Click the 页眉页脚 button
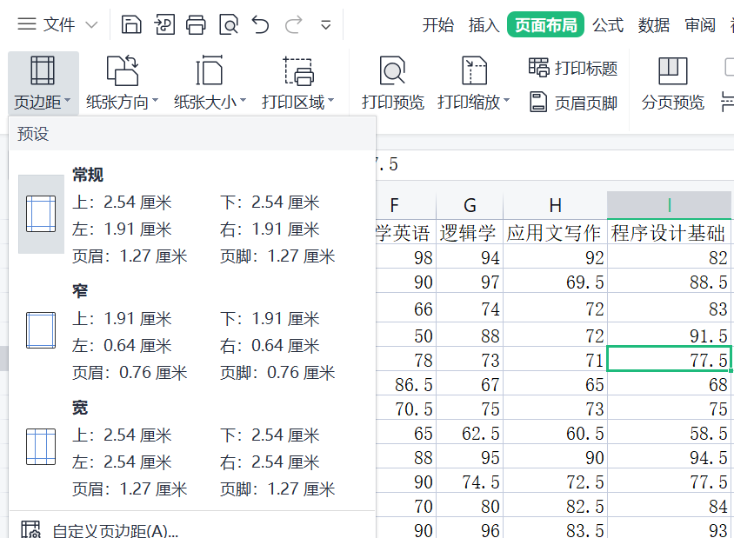Image resolution: width=734 pixels, height=538 pixels. (573, 103)
